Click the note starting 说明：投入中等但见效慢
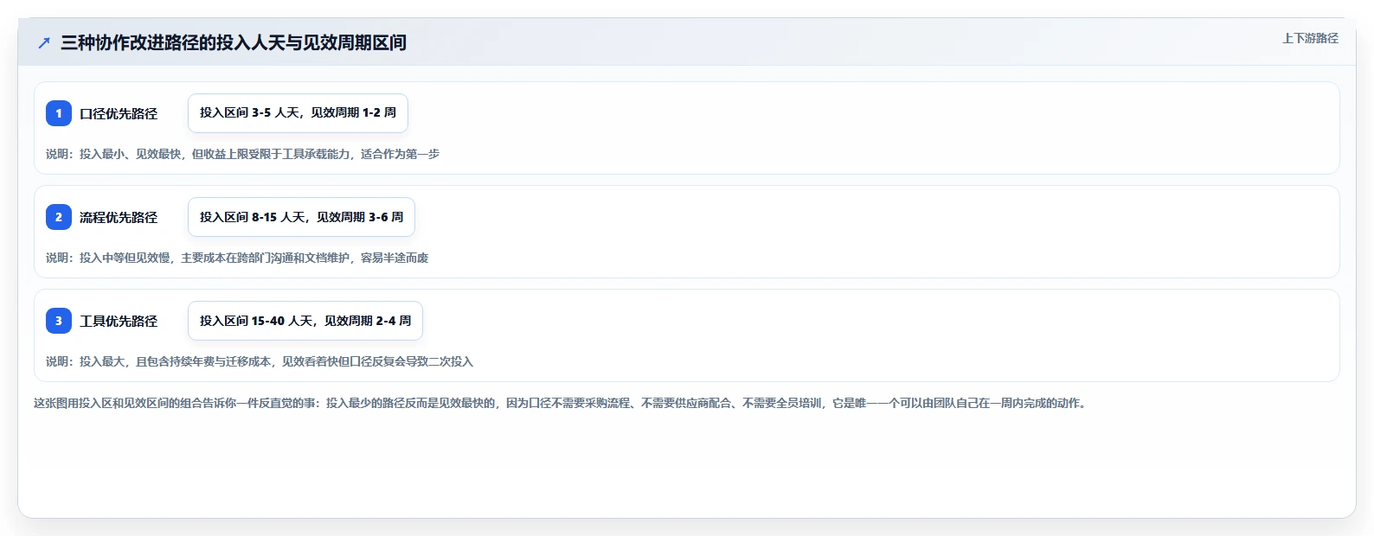This screenshot has height=536, width=1374. pyautogui.click(x=237, y=258)
